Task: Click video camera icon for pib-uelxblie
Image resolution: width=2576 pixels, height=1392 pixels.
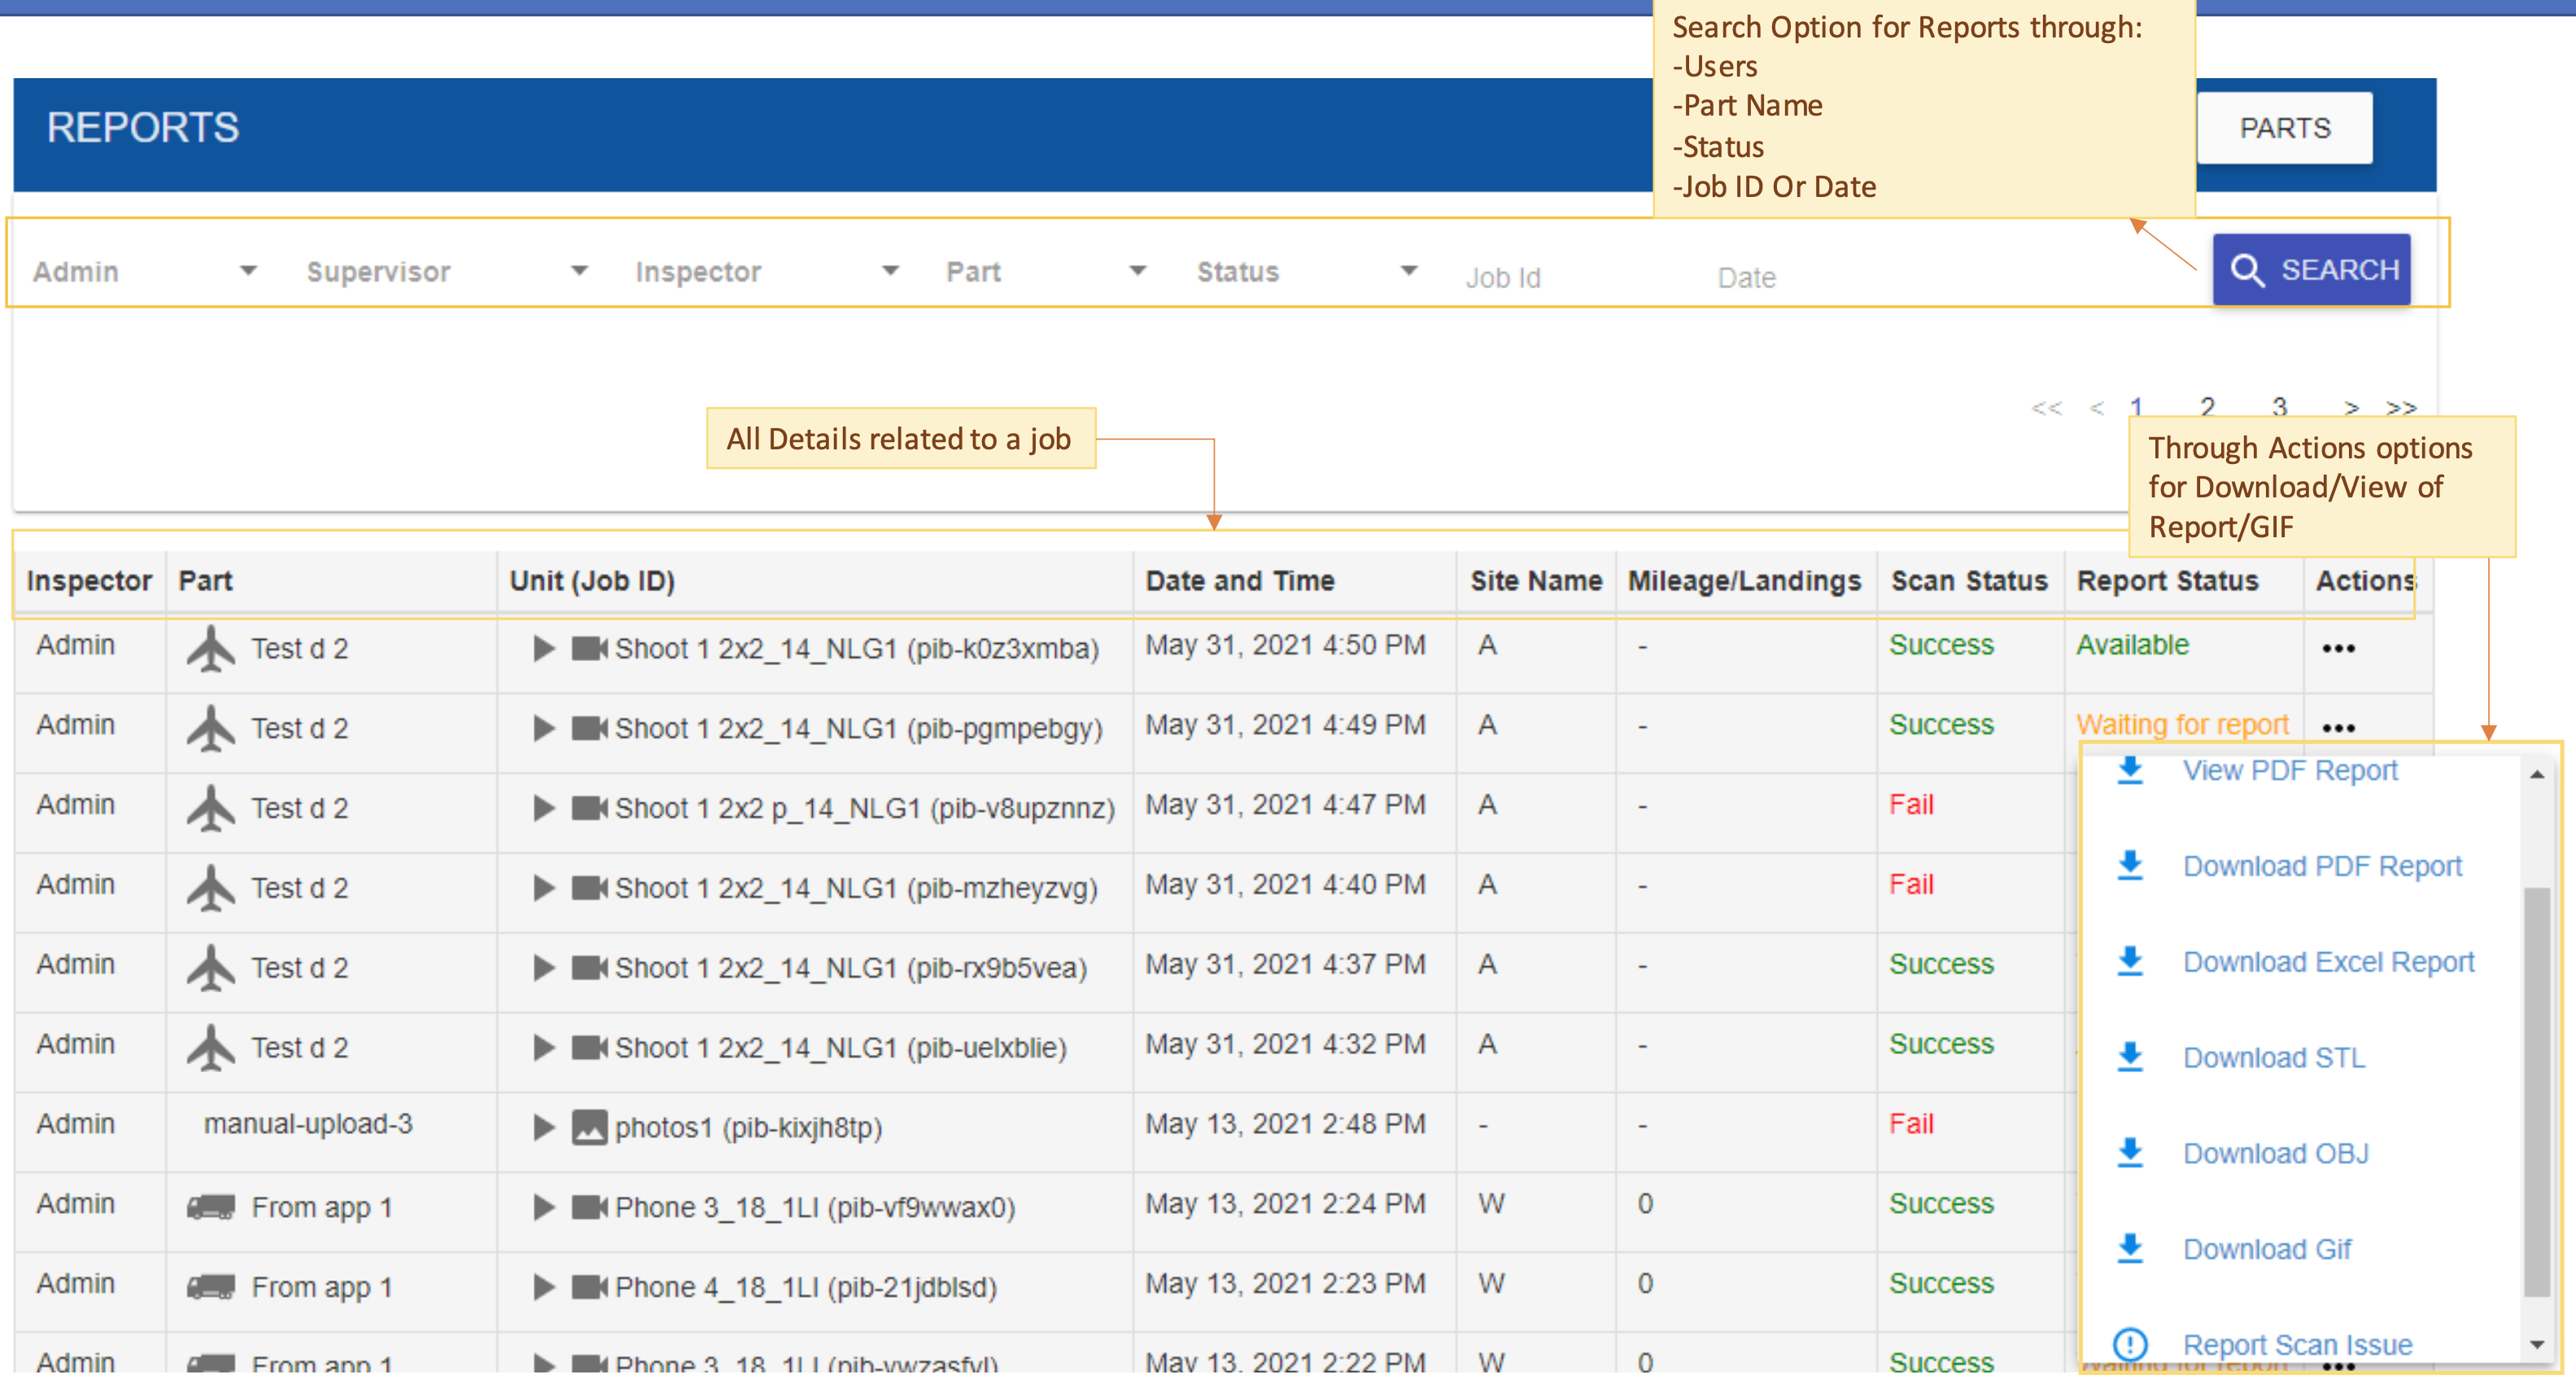Action: pos(589,1047)
